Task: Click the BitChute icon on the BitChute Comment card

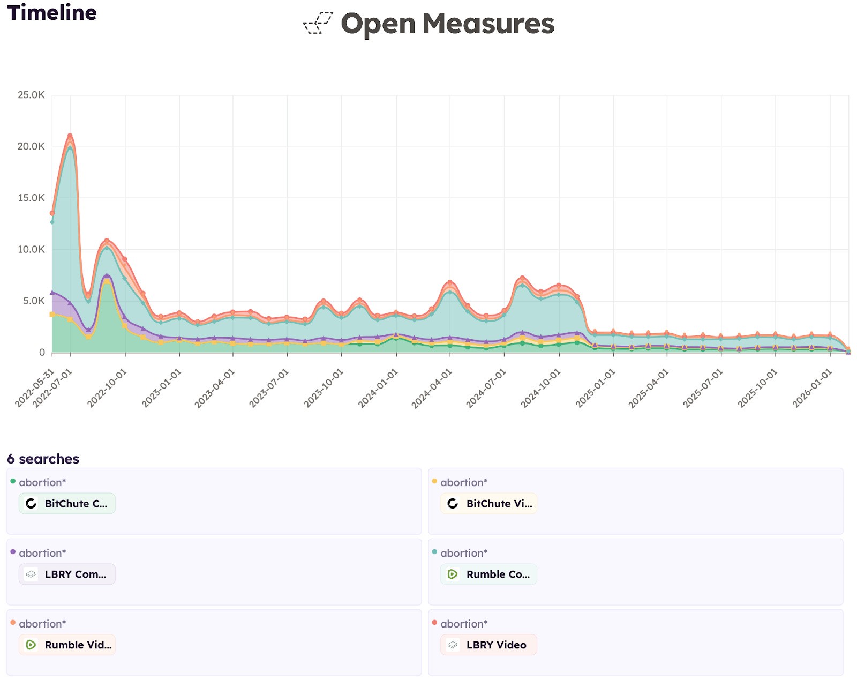Action: click(x=31, y=503)
